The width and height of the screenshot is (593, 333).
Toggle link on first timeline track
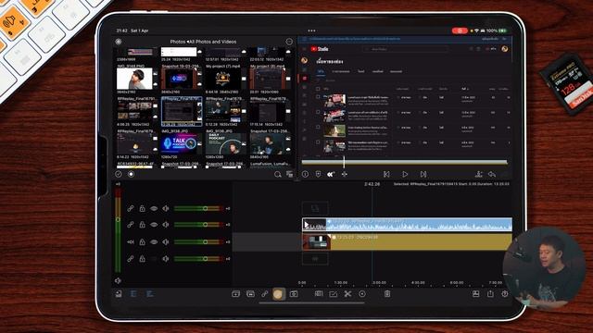(131, 208)
